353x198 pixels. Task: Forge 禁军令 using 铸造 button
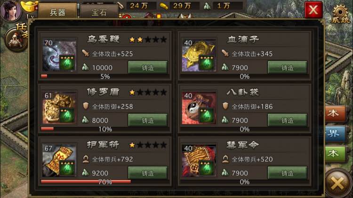pyautogui.click(x=288, y=173)
